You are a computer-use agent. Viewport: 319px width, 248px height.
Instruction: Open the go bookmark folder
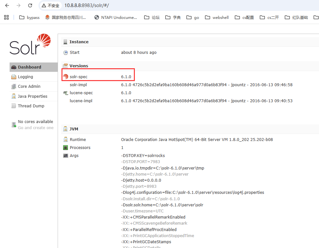(193, 18)
